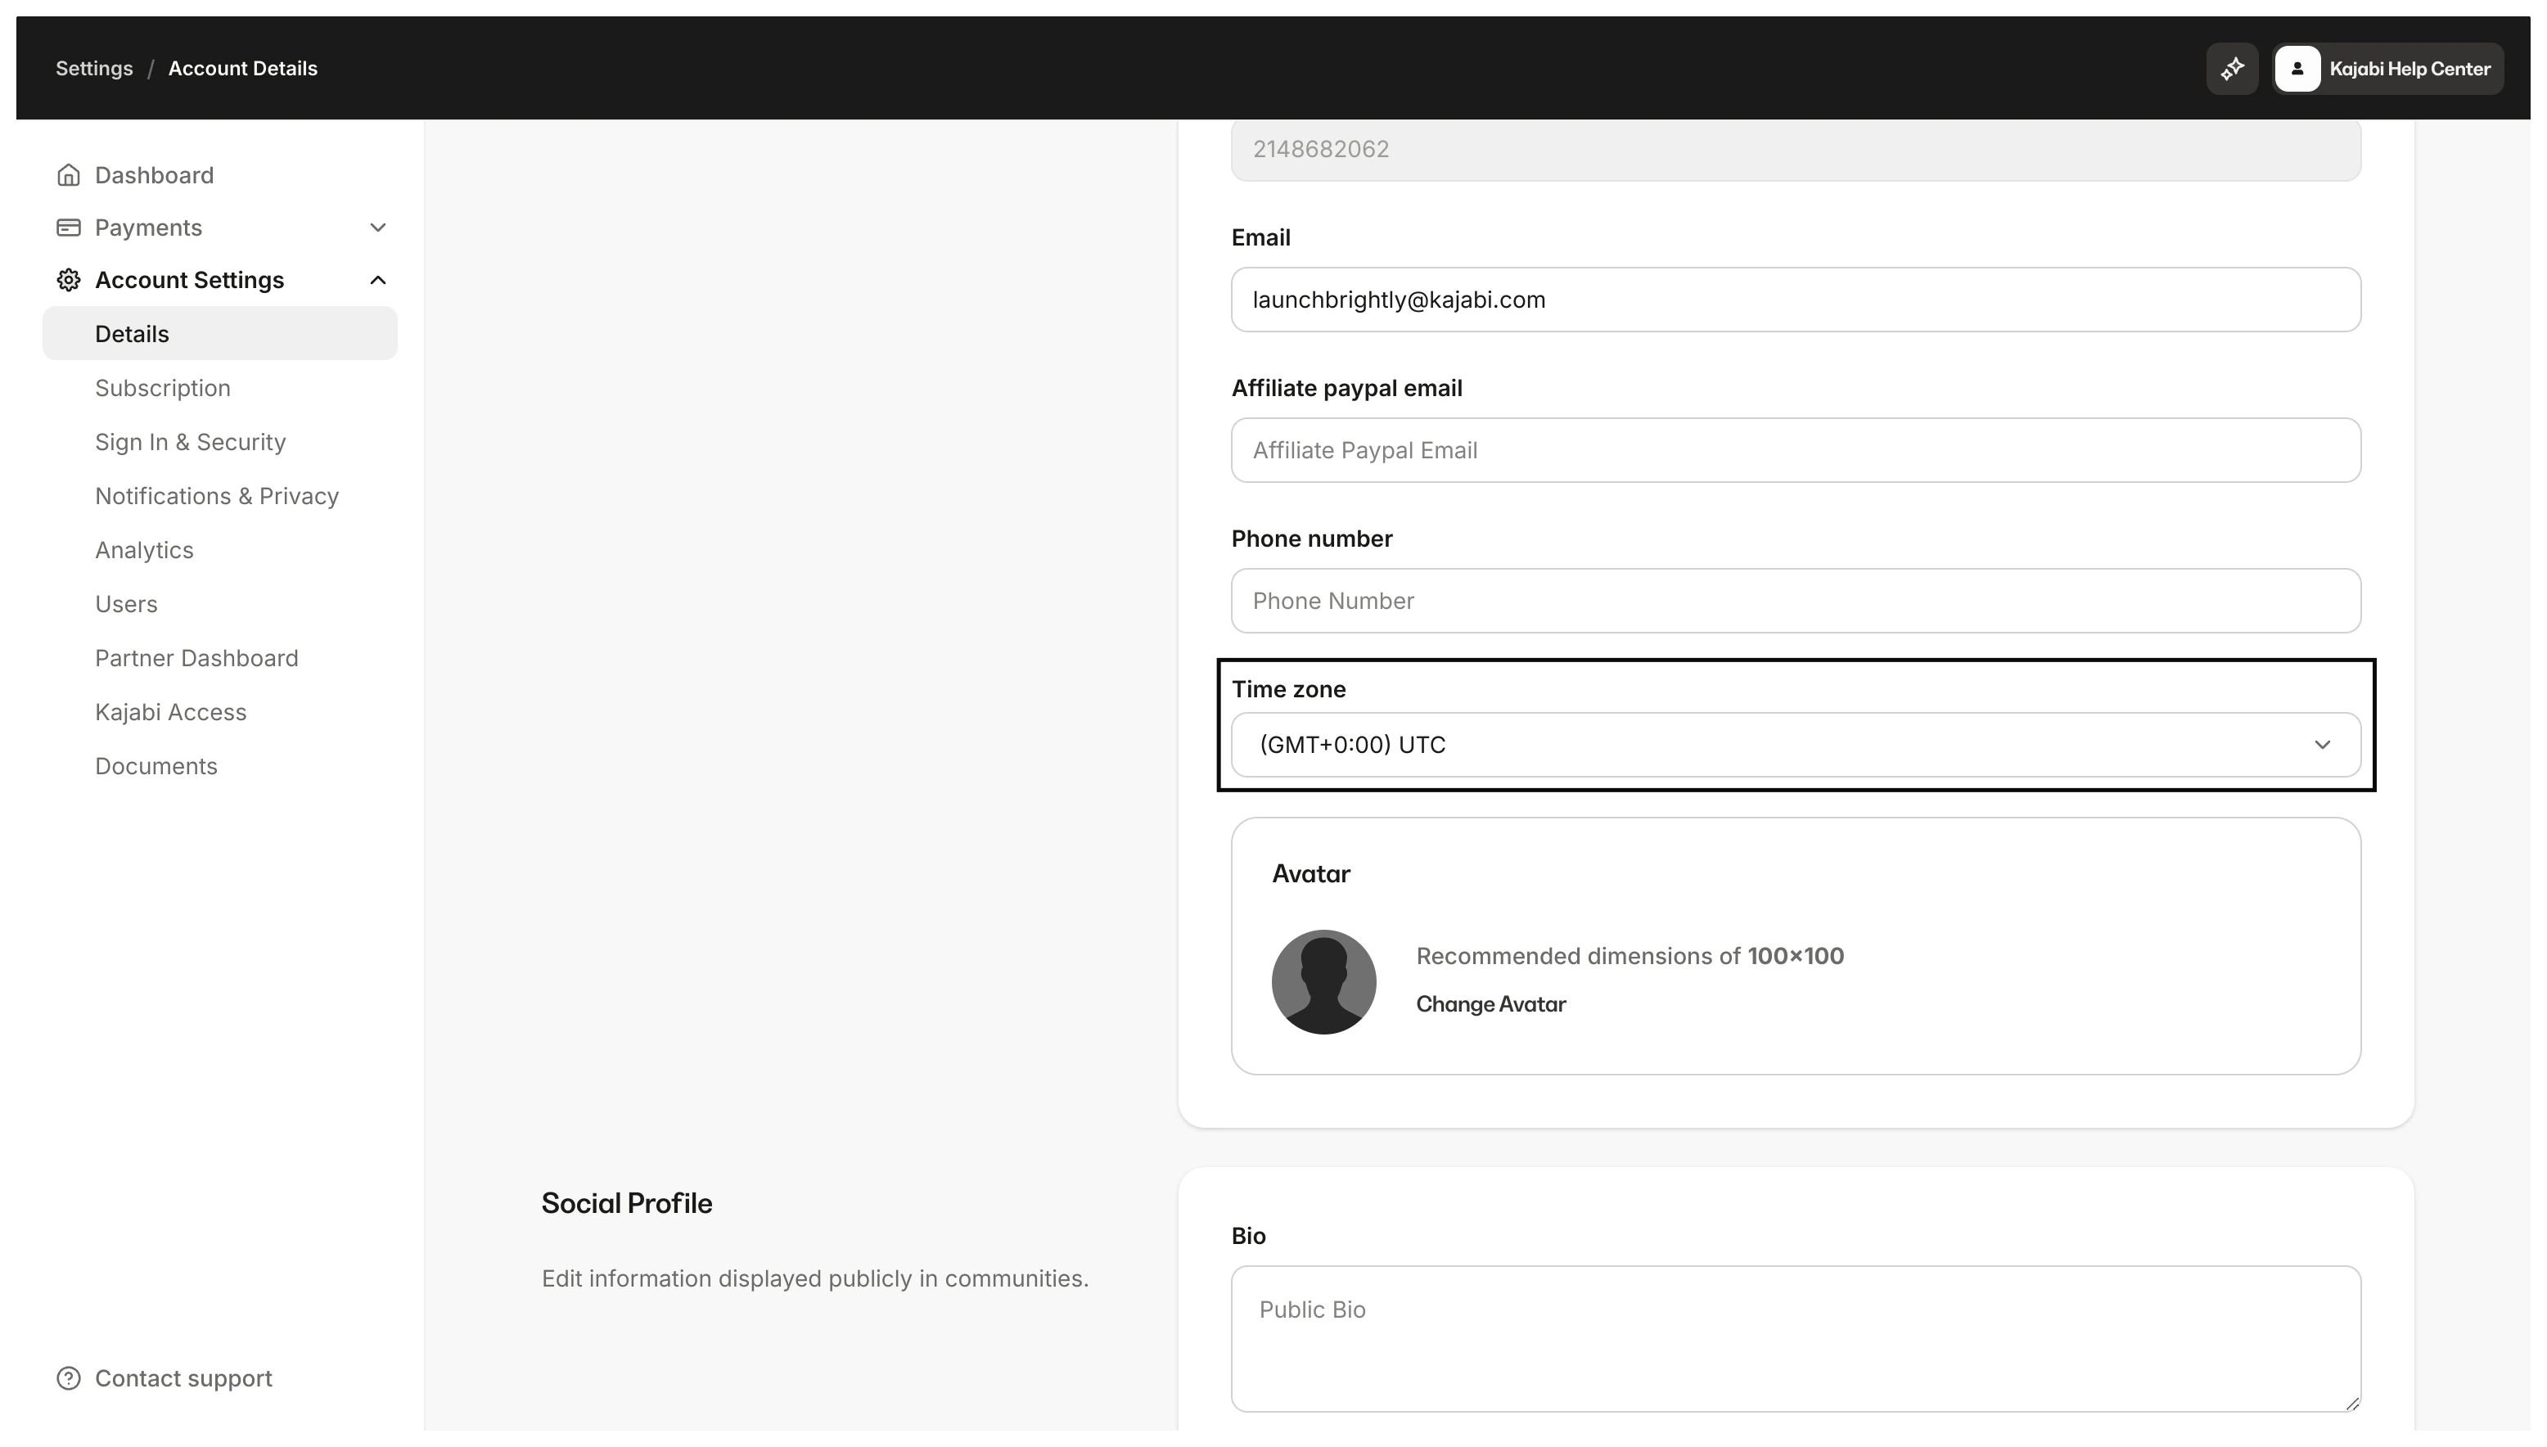
Task: Click the avatar silhouette placeholder image
Action: pyautogui.click(x=1323, y=980)
